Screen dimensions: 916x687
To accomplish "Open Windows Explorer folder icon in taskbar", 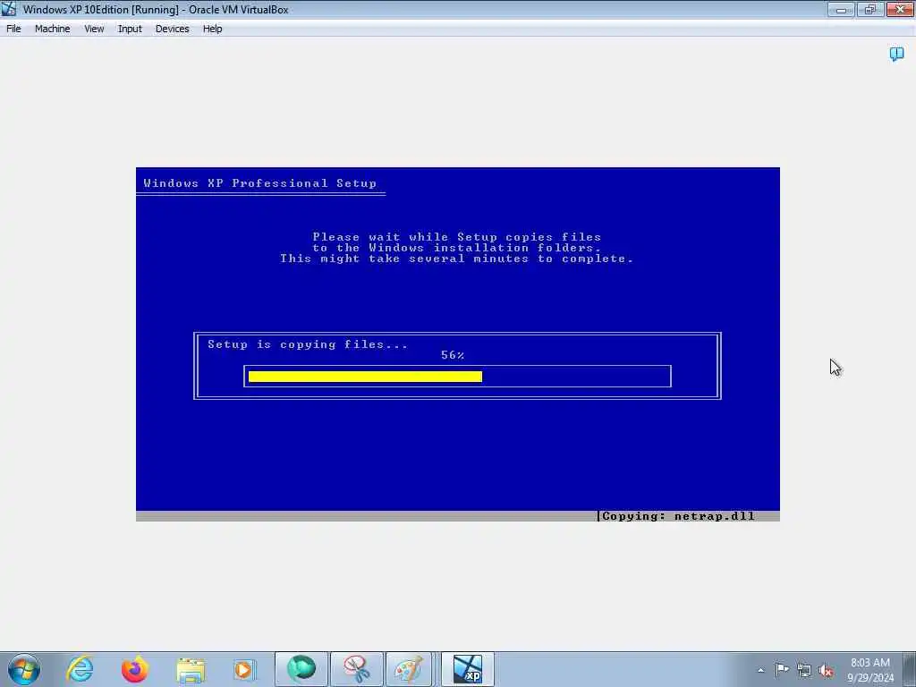I will (x=191, y=669).
